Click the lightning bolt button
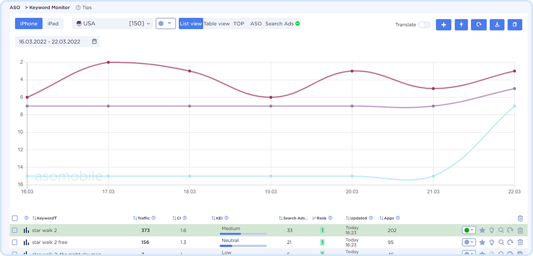This screenshot has height=256, width=533. (461, 25)
